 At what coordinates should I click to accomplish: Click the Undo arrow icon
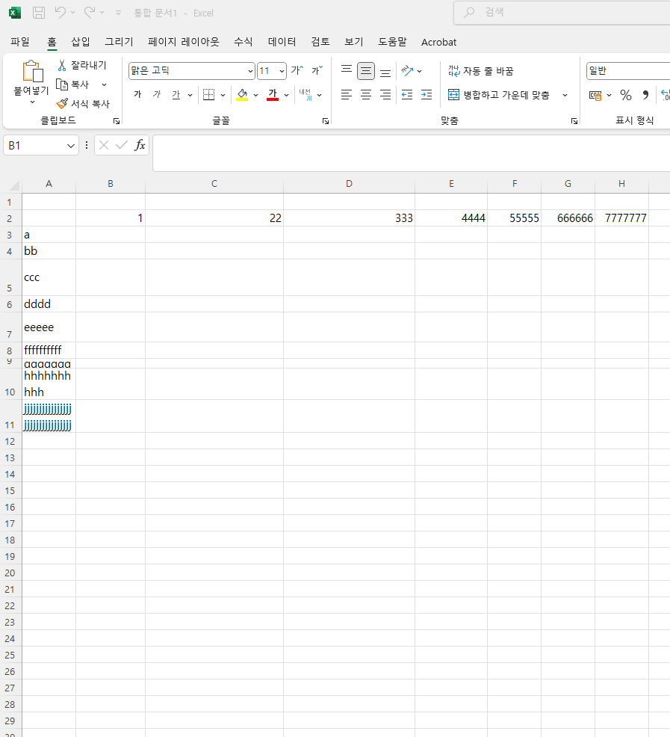point(61,12)
